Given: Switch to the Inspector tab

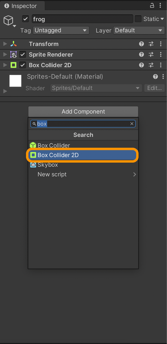Looking at the screenshot, I should pos(22,5).
